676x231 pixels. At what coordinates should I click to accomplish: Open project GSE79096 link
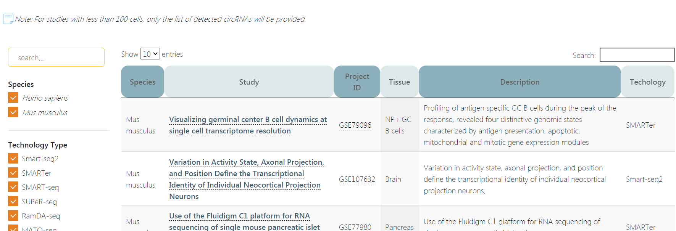(355, 125)
